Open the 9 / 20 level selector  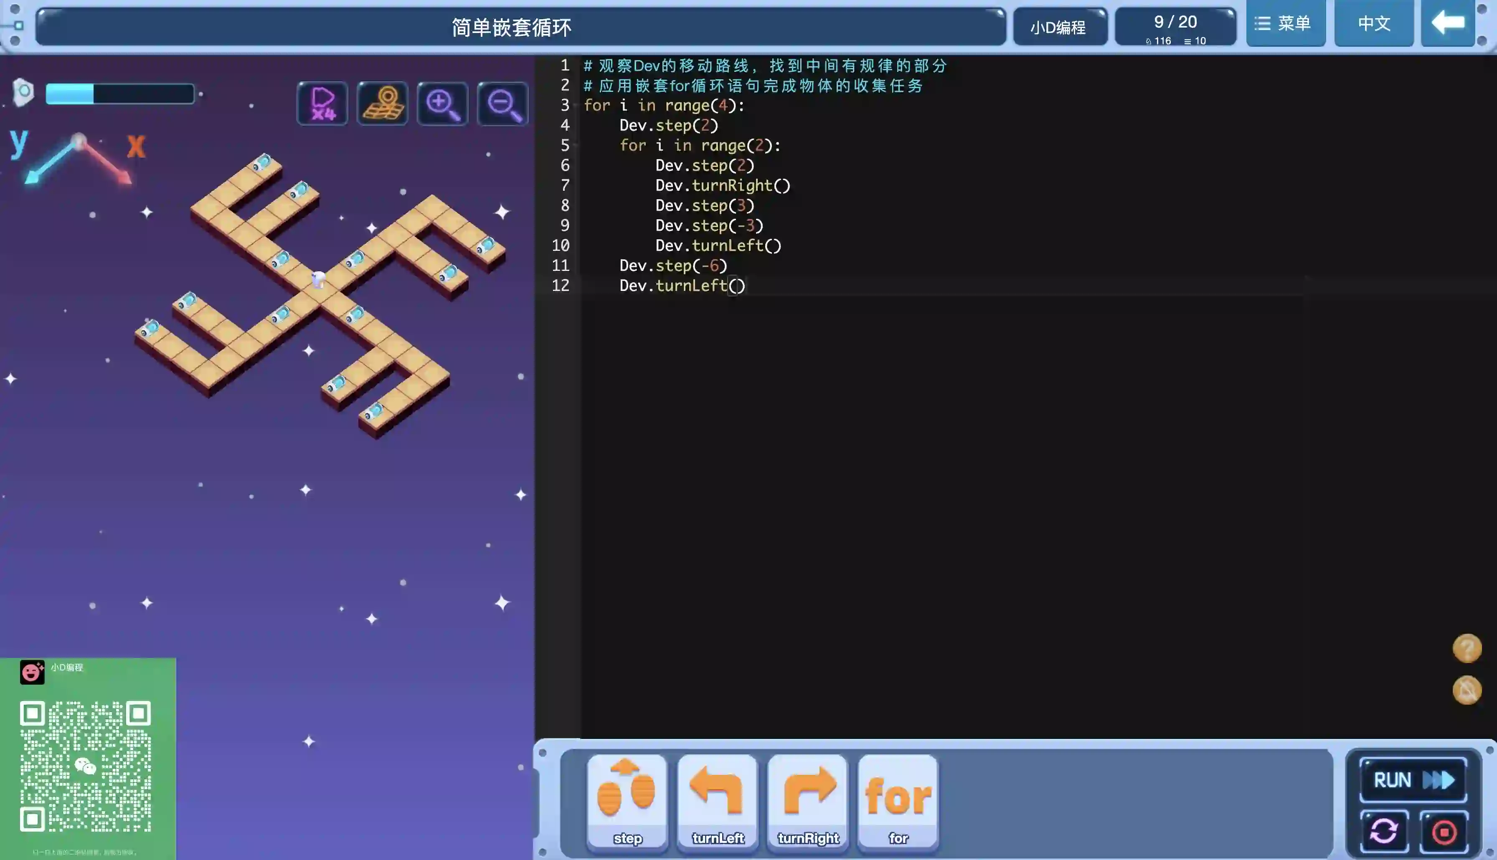(1175, 27)
